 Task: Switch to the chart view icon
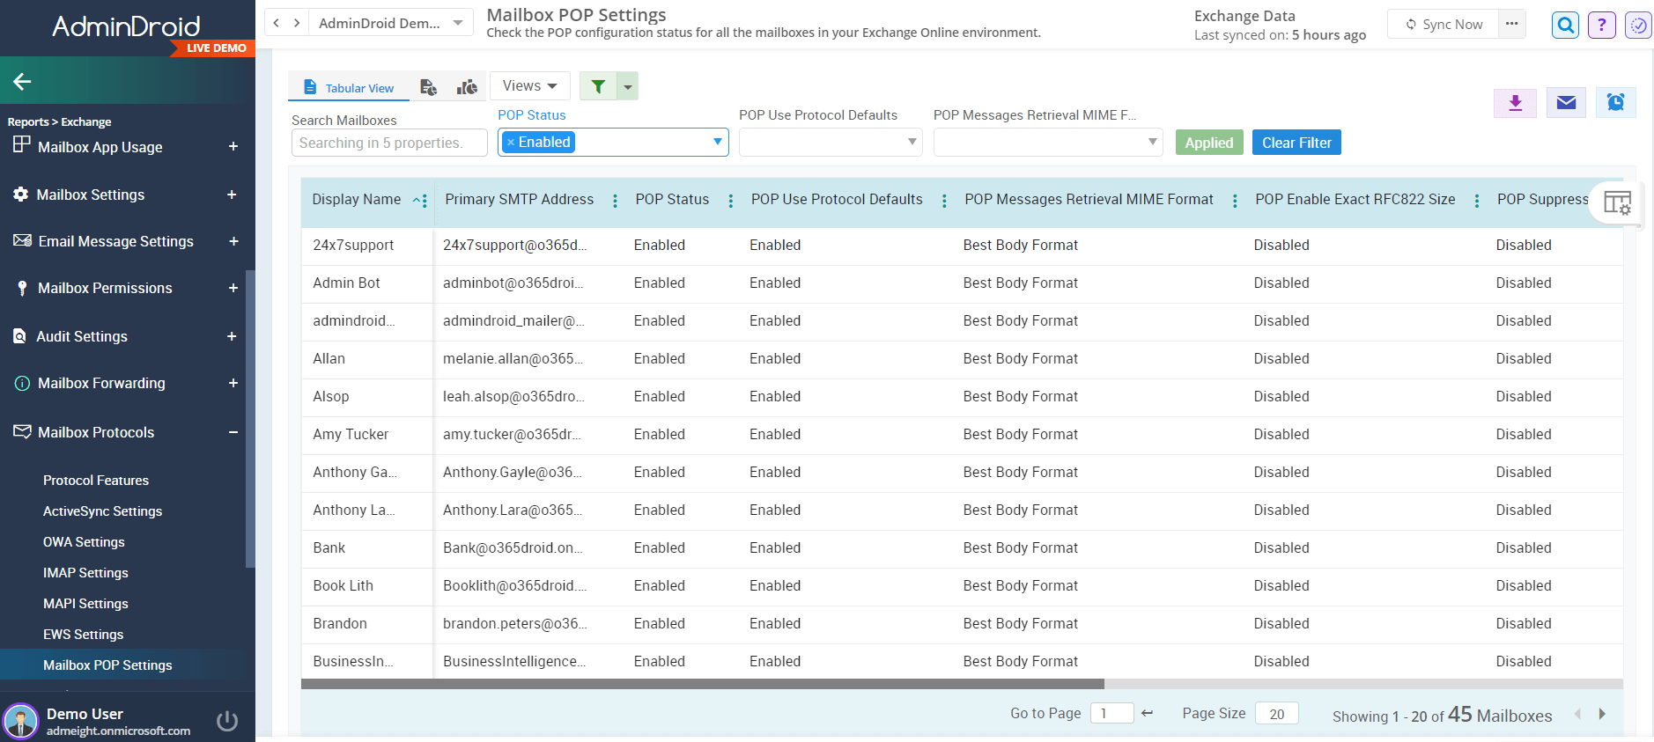point(467,87)
